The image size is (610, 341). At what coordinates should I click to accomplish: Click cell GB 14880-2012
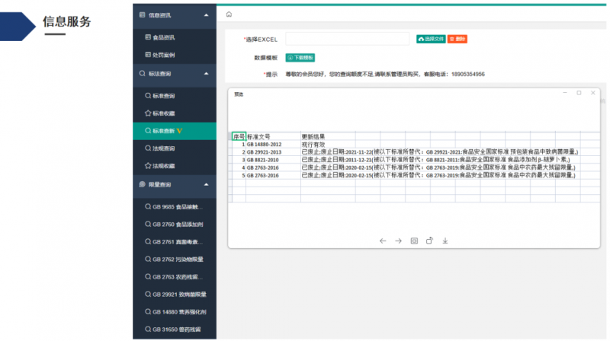(x=273, y=144)
